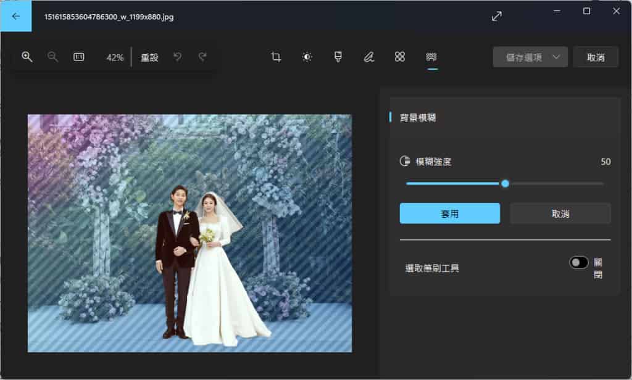Select the markup pen tool
The height and width of the screenshot is (380, 632).
click(x=369, y=57)
